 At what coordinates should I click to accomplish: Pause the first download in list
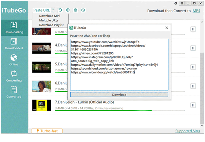(193, 29)
